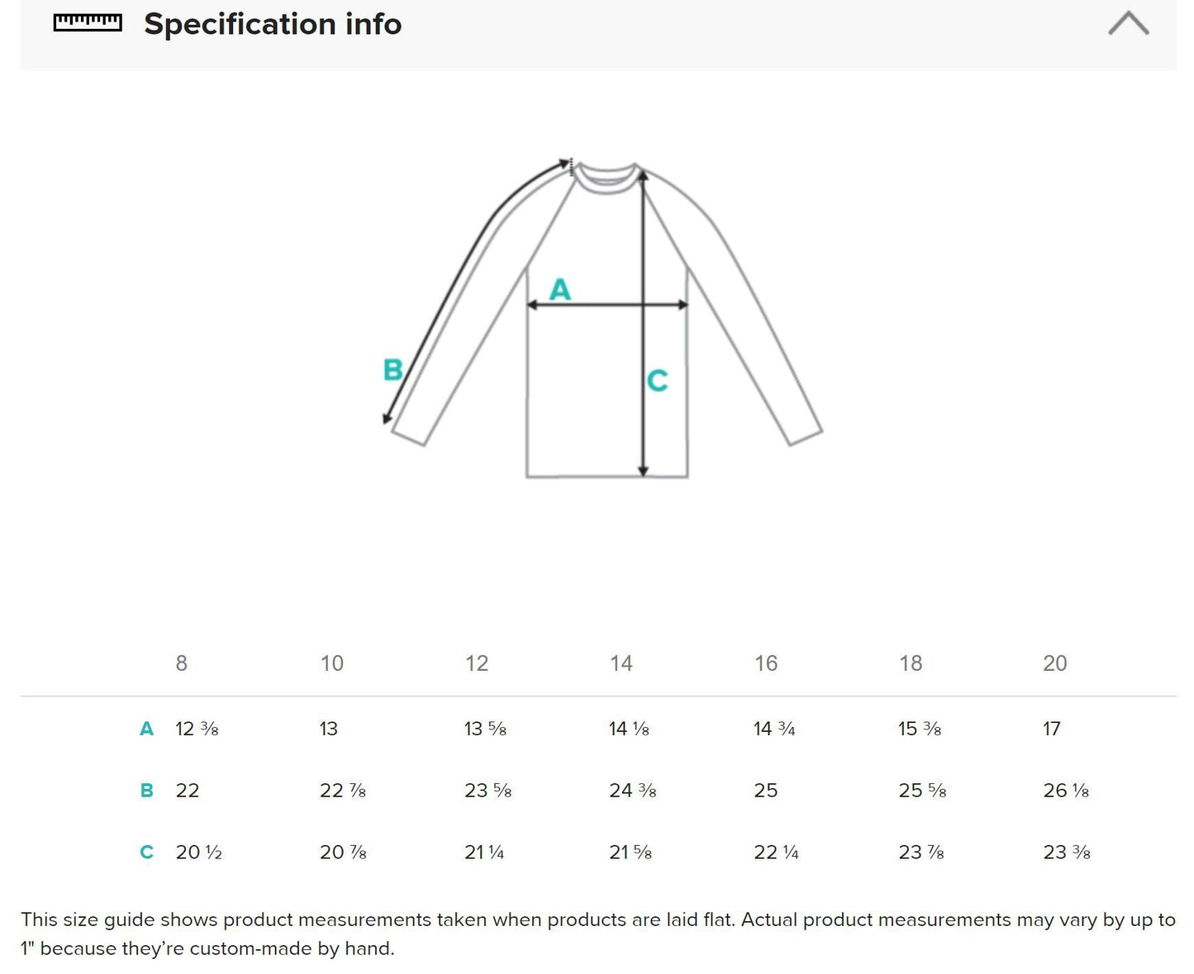
Task: Click row label B in measurements table
Action: [146, 791]
